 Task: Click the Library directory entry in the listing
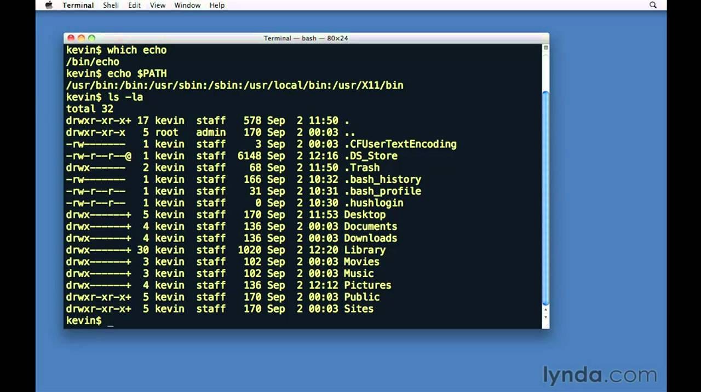[365, 250]
